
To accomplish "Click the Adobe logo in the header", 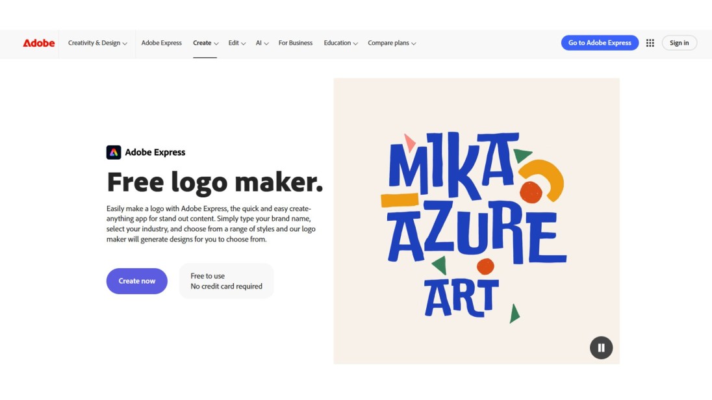I will [38, 43].
